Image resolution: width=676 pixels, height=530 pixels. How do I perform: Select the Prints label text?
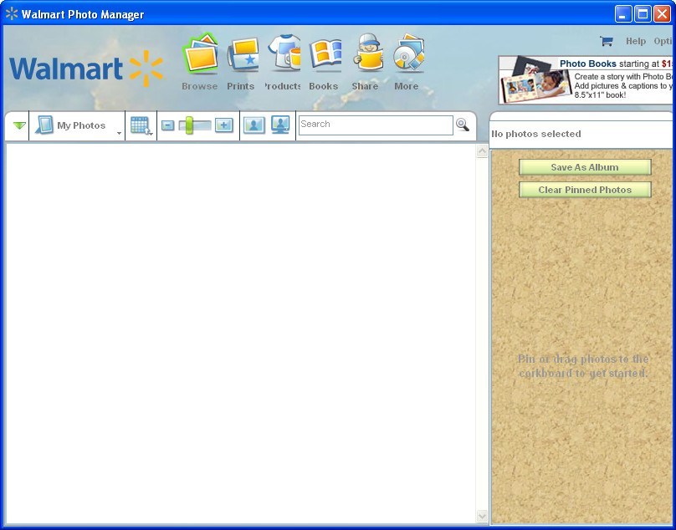tap(241, 86)
